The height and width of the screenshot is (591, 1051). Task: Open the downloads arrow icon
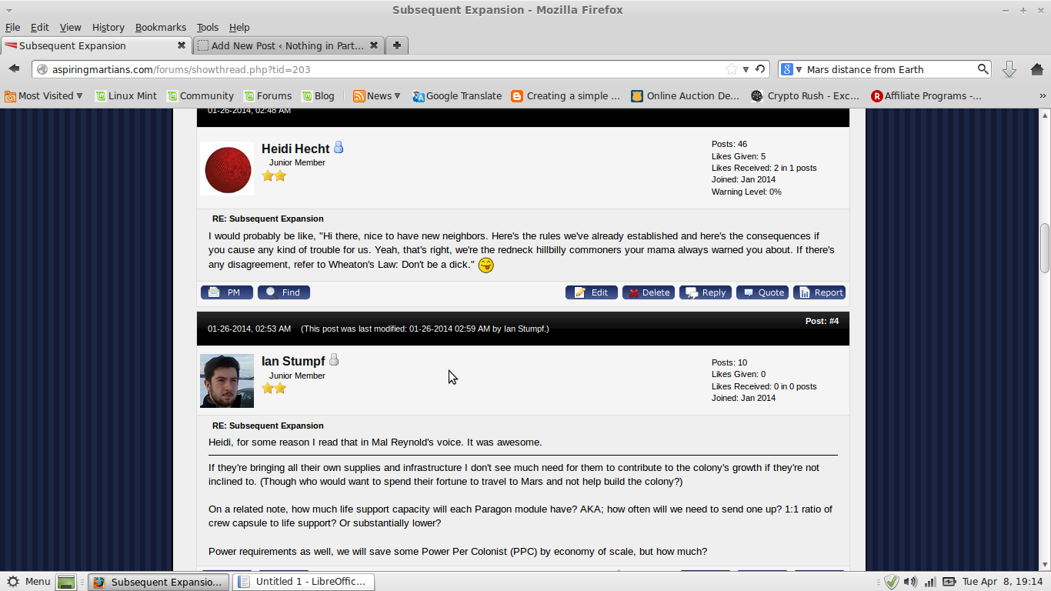click(x=1009, y=69)
